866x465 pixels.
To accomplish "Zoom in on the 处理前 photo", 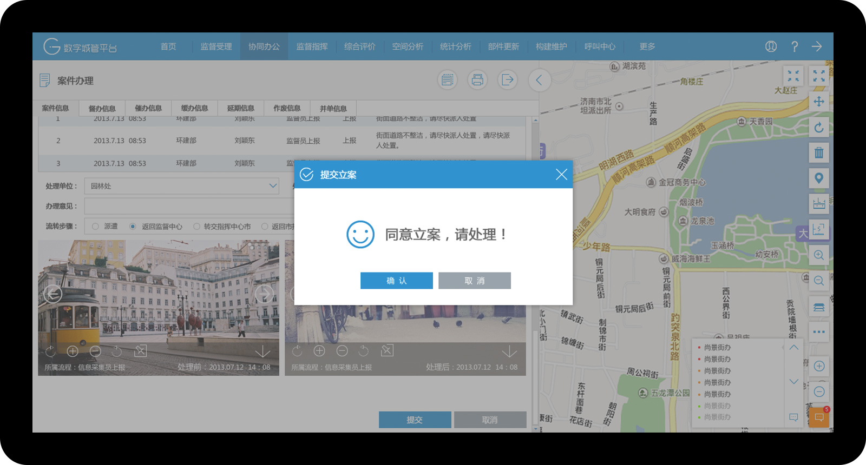I will click(x=73, y=351).
